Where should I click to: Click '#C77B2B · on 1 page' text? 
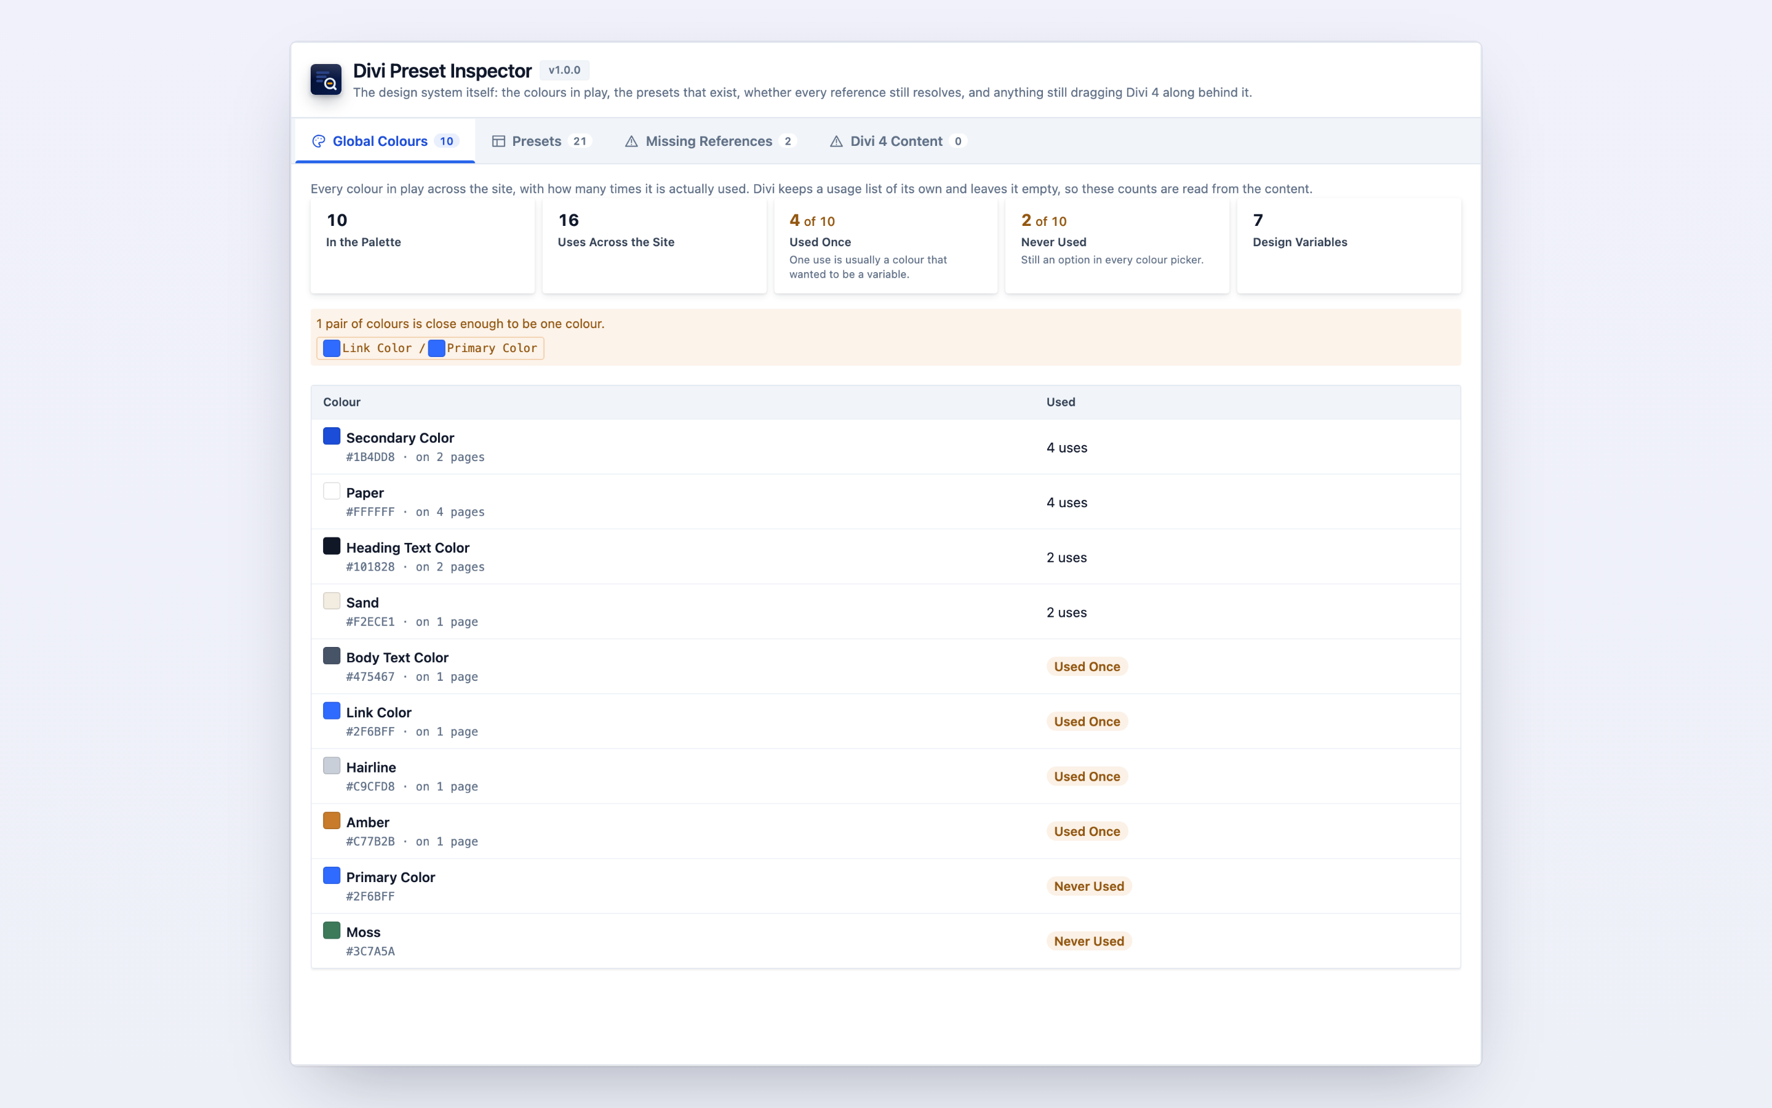pos(412,842)
